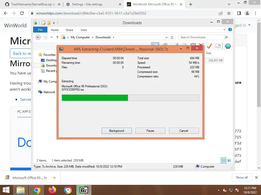
Task: Toggle Chrome side panel icon
Action: click(x=239, y=13)
